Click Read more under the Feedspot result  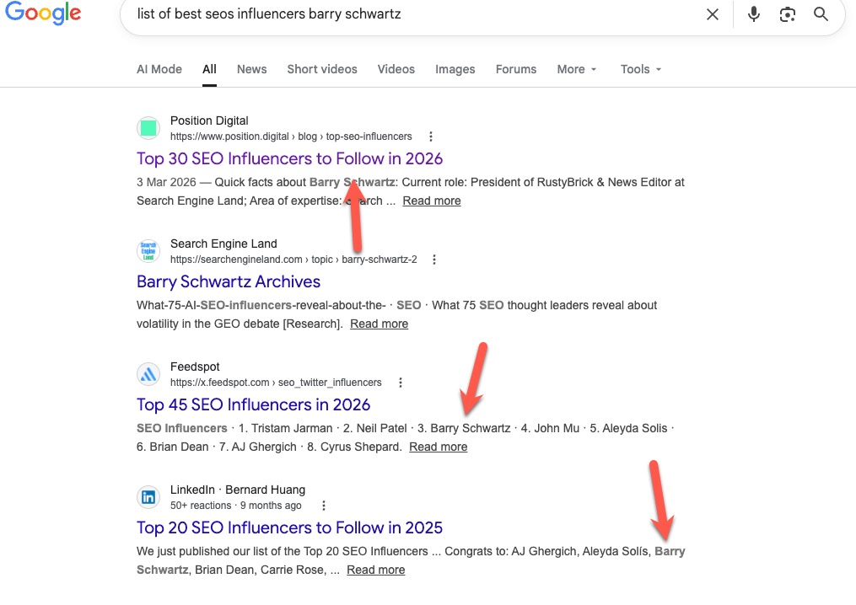pyautogui.click(x=438, y=447)
